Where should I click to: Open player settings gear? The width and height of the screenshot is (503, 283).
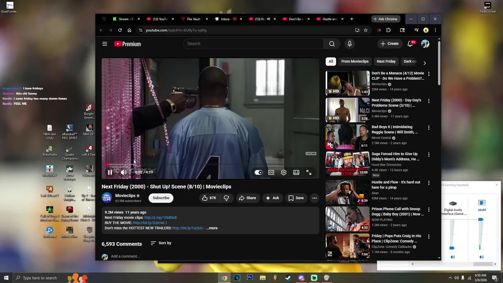point(284,172)
